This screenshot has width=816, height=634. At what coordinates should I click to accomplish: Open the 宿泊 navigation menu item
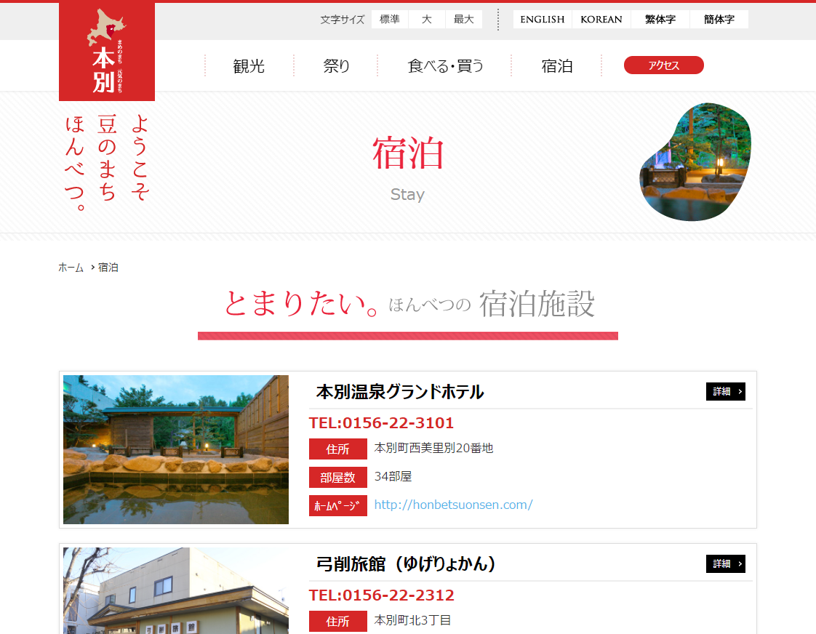click(x=557, y=66)
